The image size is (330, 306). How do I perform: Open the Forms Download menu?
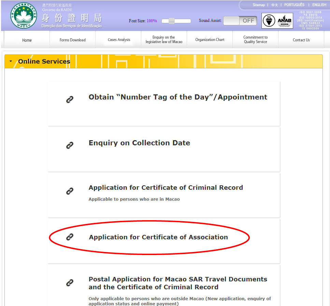72,40
